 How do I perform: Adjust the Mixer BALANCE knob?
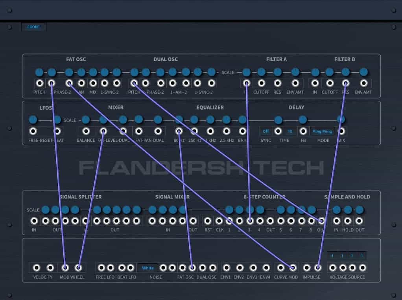coord(86,120)
